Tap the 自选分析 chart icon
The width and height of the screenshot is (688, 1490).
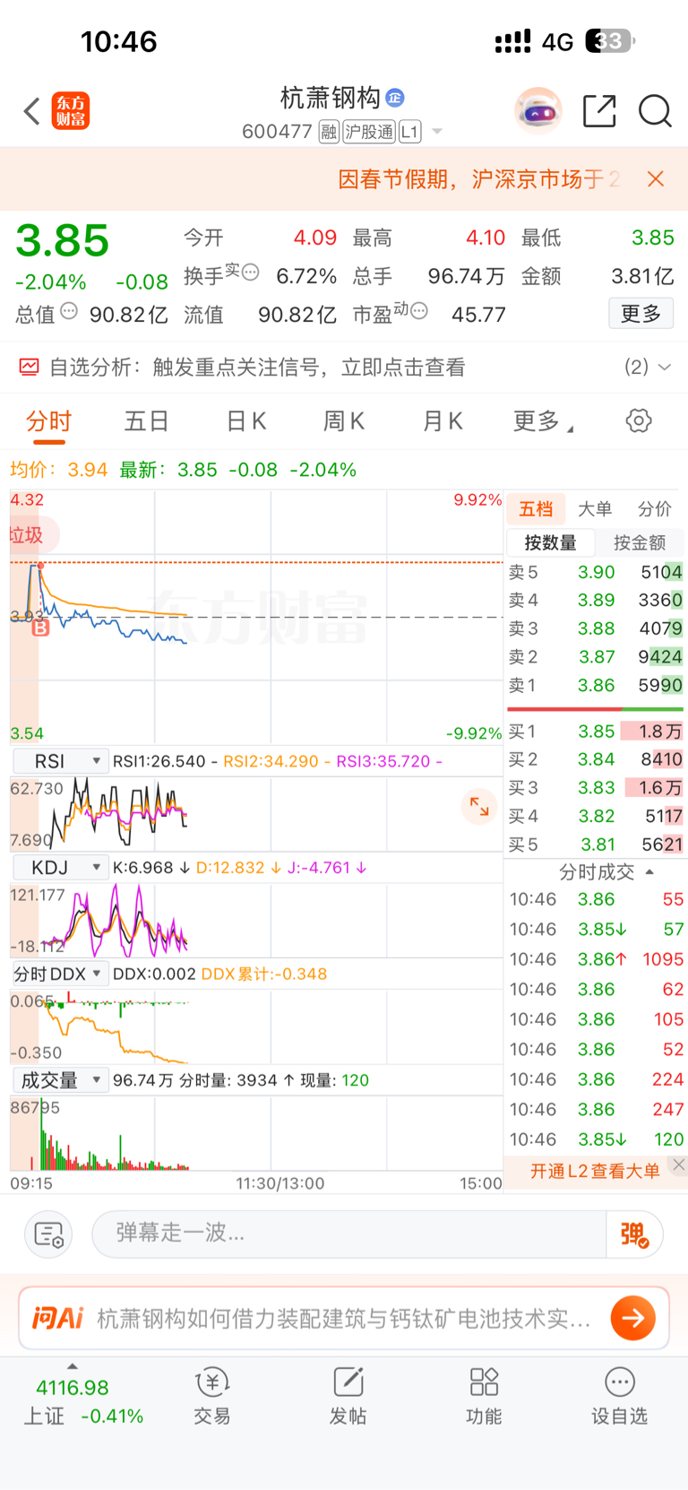pos(30,367)
